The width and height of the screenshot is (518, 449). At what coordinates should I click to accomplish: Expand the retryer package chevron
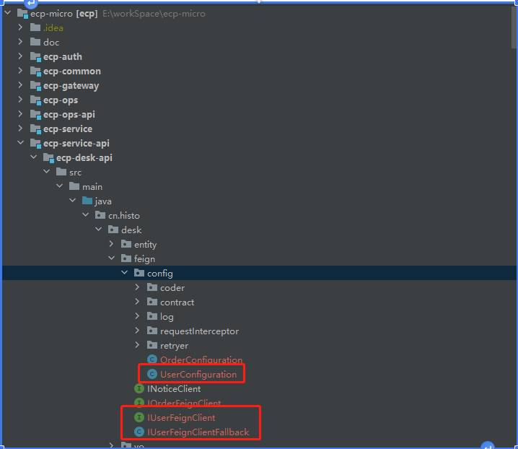(137, 345)
